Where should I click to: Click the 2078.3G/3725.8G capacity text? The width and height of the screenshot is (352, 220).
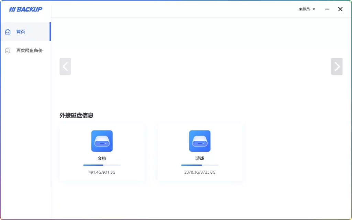pos(200,172)
